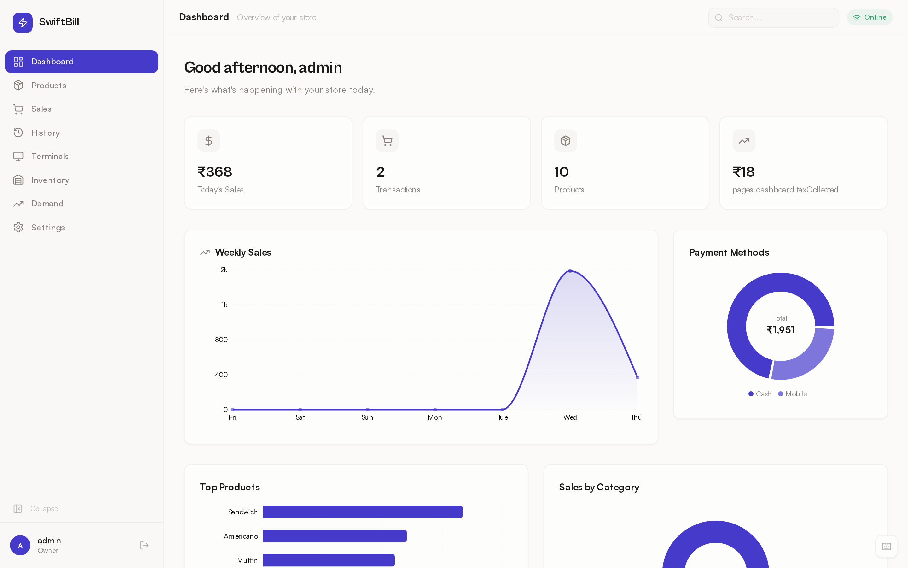Click the cart icon on Transactions card
908x568 pixels.
click(x=387, y=141)
